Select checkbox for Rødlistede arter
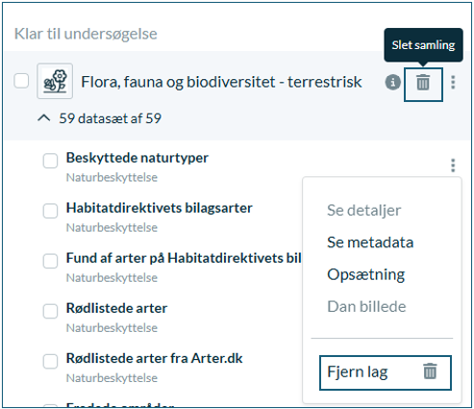 pyautogui.click(x=50, y=311)
